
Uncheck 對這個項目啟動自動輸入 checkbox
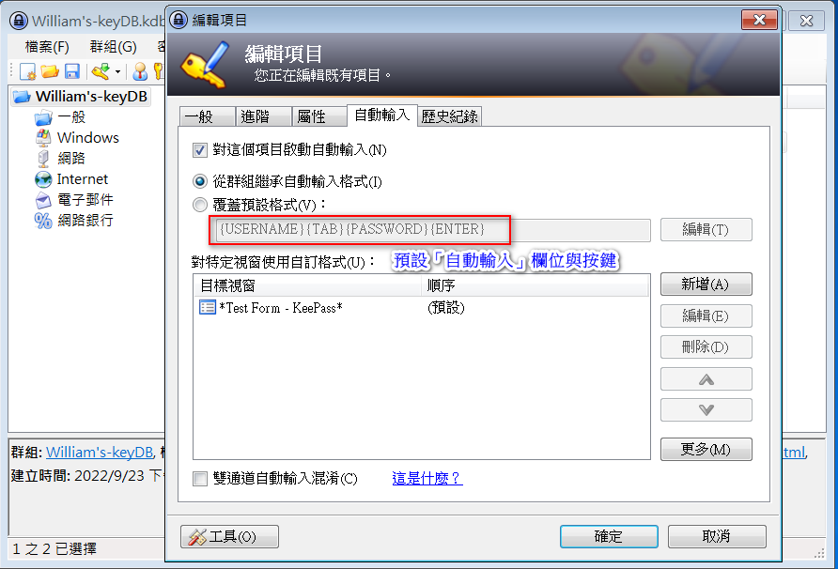pyautogui.click(x=200, y=150)
